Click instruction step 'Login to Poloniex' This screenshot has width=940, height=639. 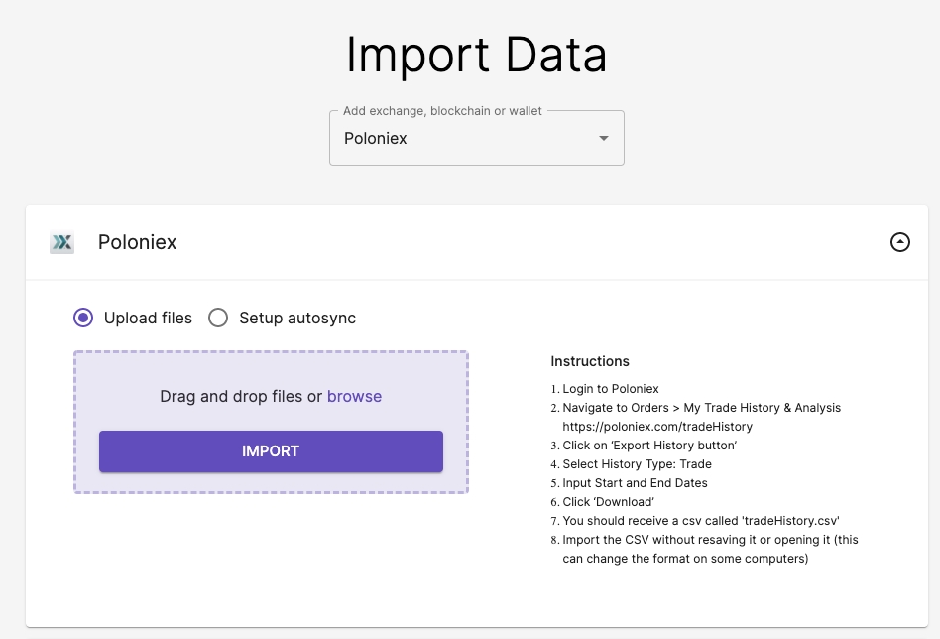[610, 389]
